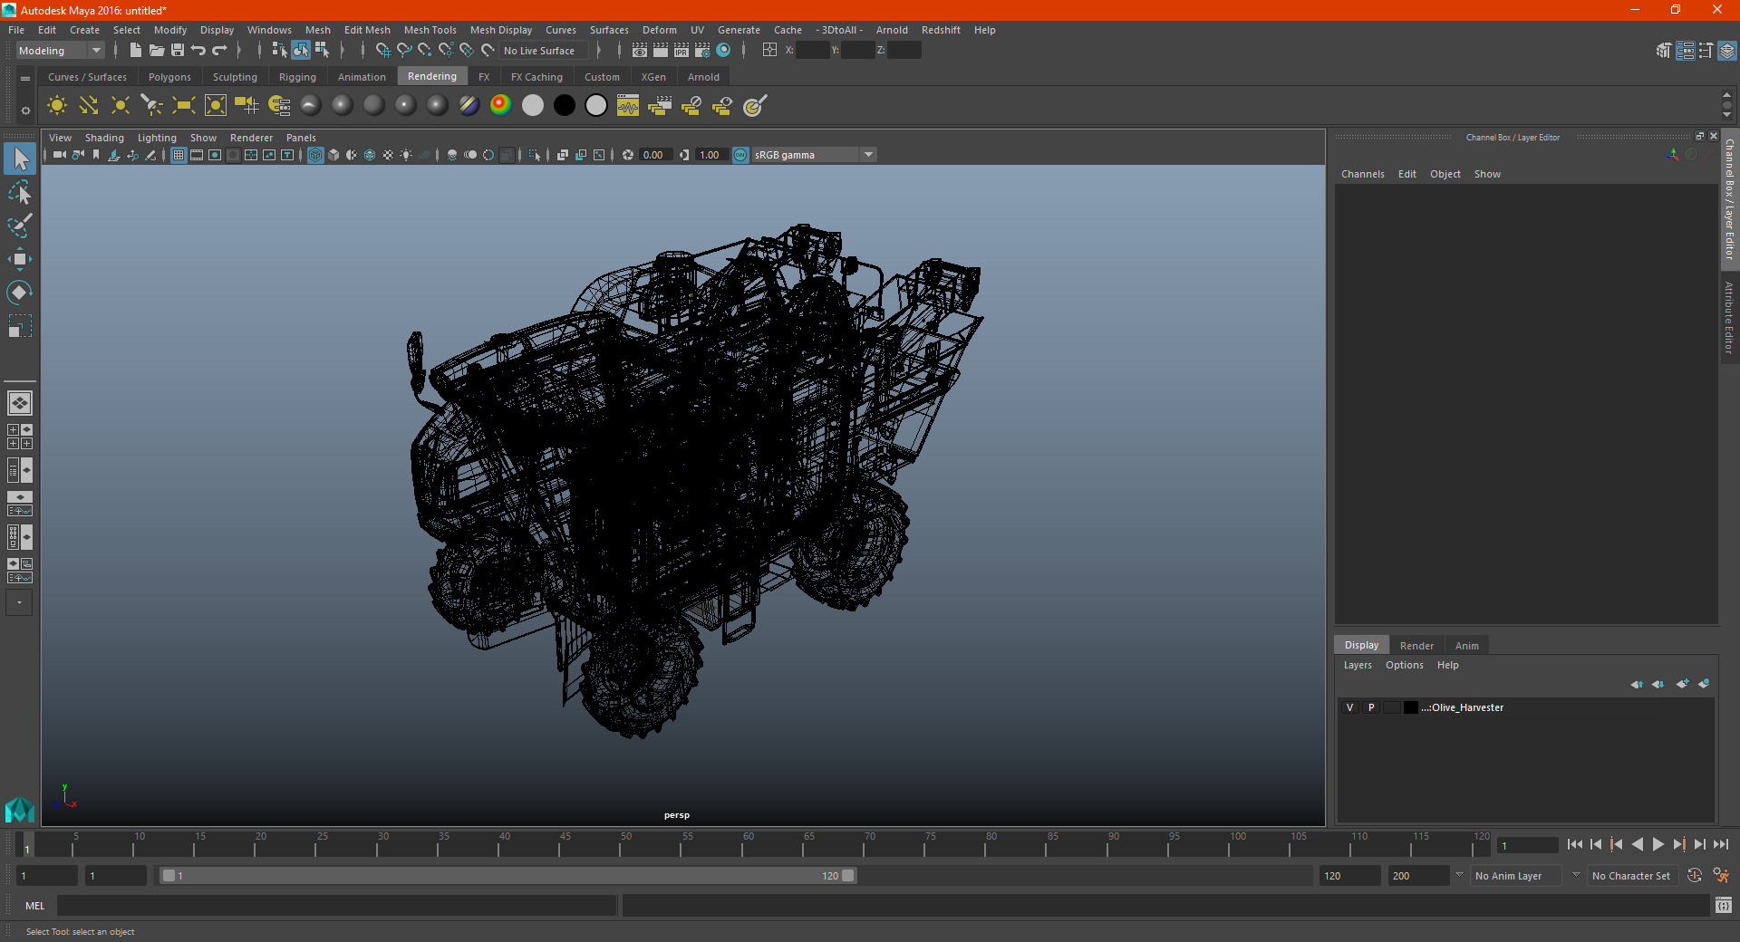Click the Save Scene disk icon
The width and height of the screenshot is (1740, 942).
pyautogui.click(x=178, y=51)
